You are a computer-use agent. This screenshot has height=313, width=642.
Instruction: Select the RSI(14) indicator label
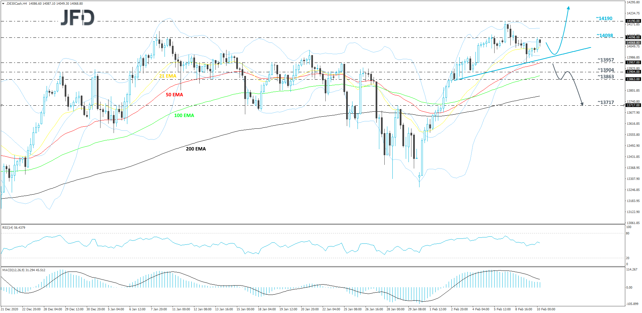13,227
